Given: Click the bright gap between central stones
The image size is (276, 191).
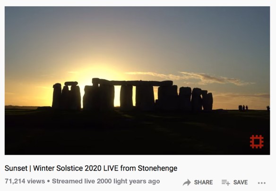Looking at the screenshot, I should click(x=117, y=96).
